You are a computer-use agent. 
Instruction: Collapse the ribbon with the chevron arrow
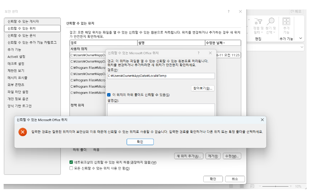pos(300,38)
